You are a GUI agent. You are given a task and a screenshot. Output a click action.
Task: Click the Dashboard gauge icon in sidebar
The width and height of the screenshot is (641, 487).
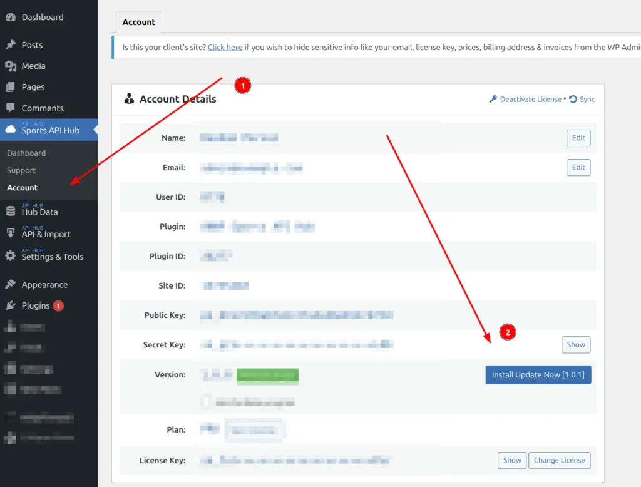[11, 17]
